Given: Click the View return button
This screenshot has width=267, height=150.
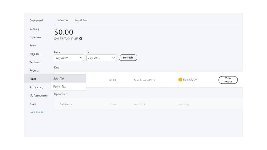Looking at the screenshot, I should point(228,80).
